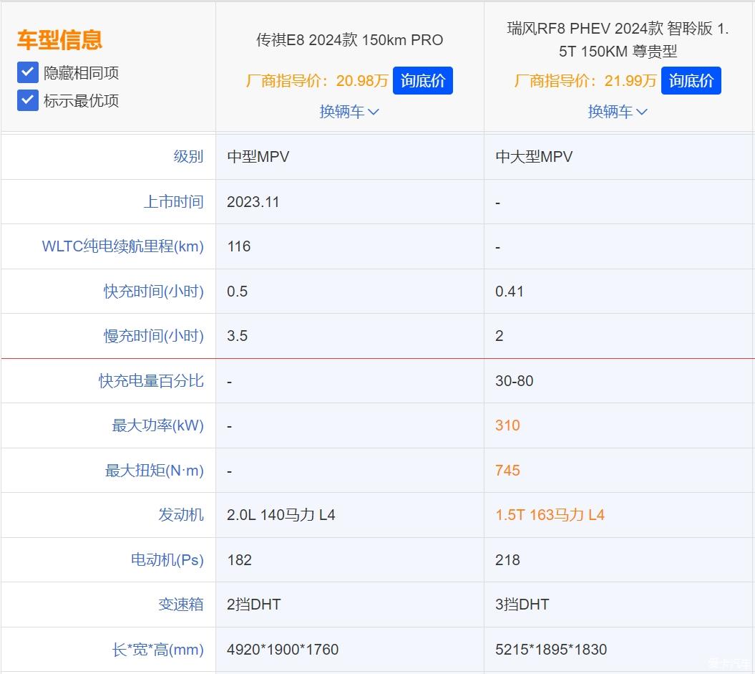The height and width of the screenshot is (674, 755).
Task: Select the 116 range value
Action: pos(239,246)
